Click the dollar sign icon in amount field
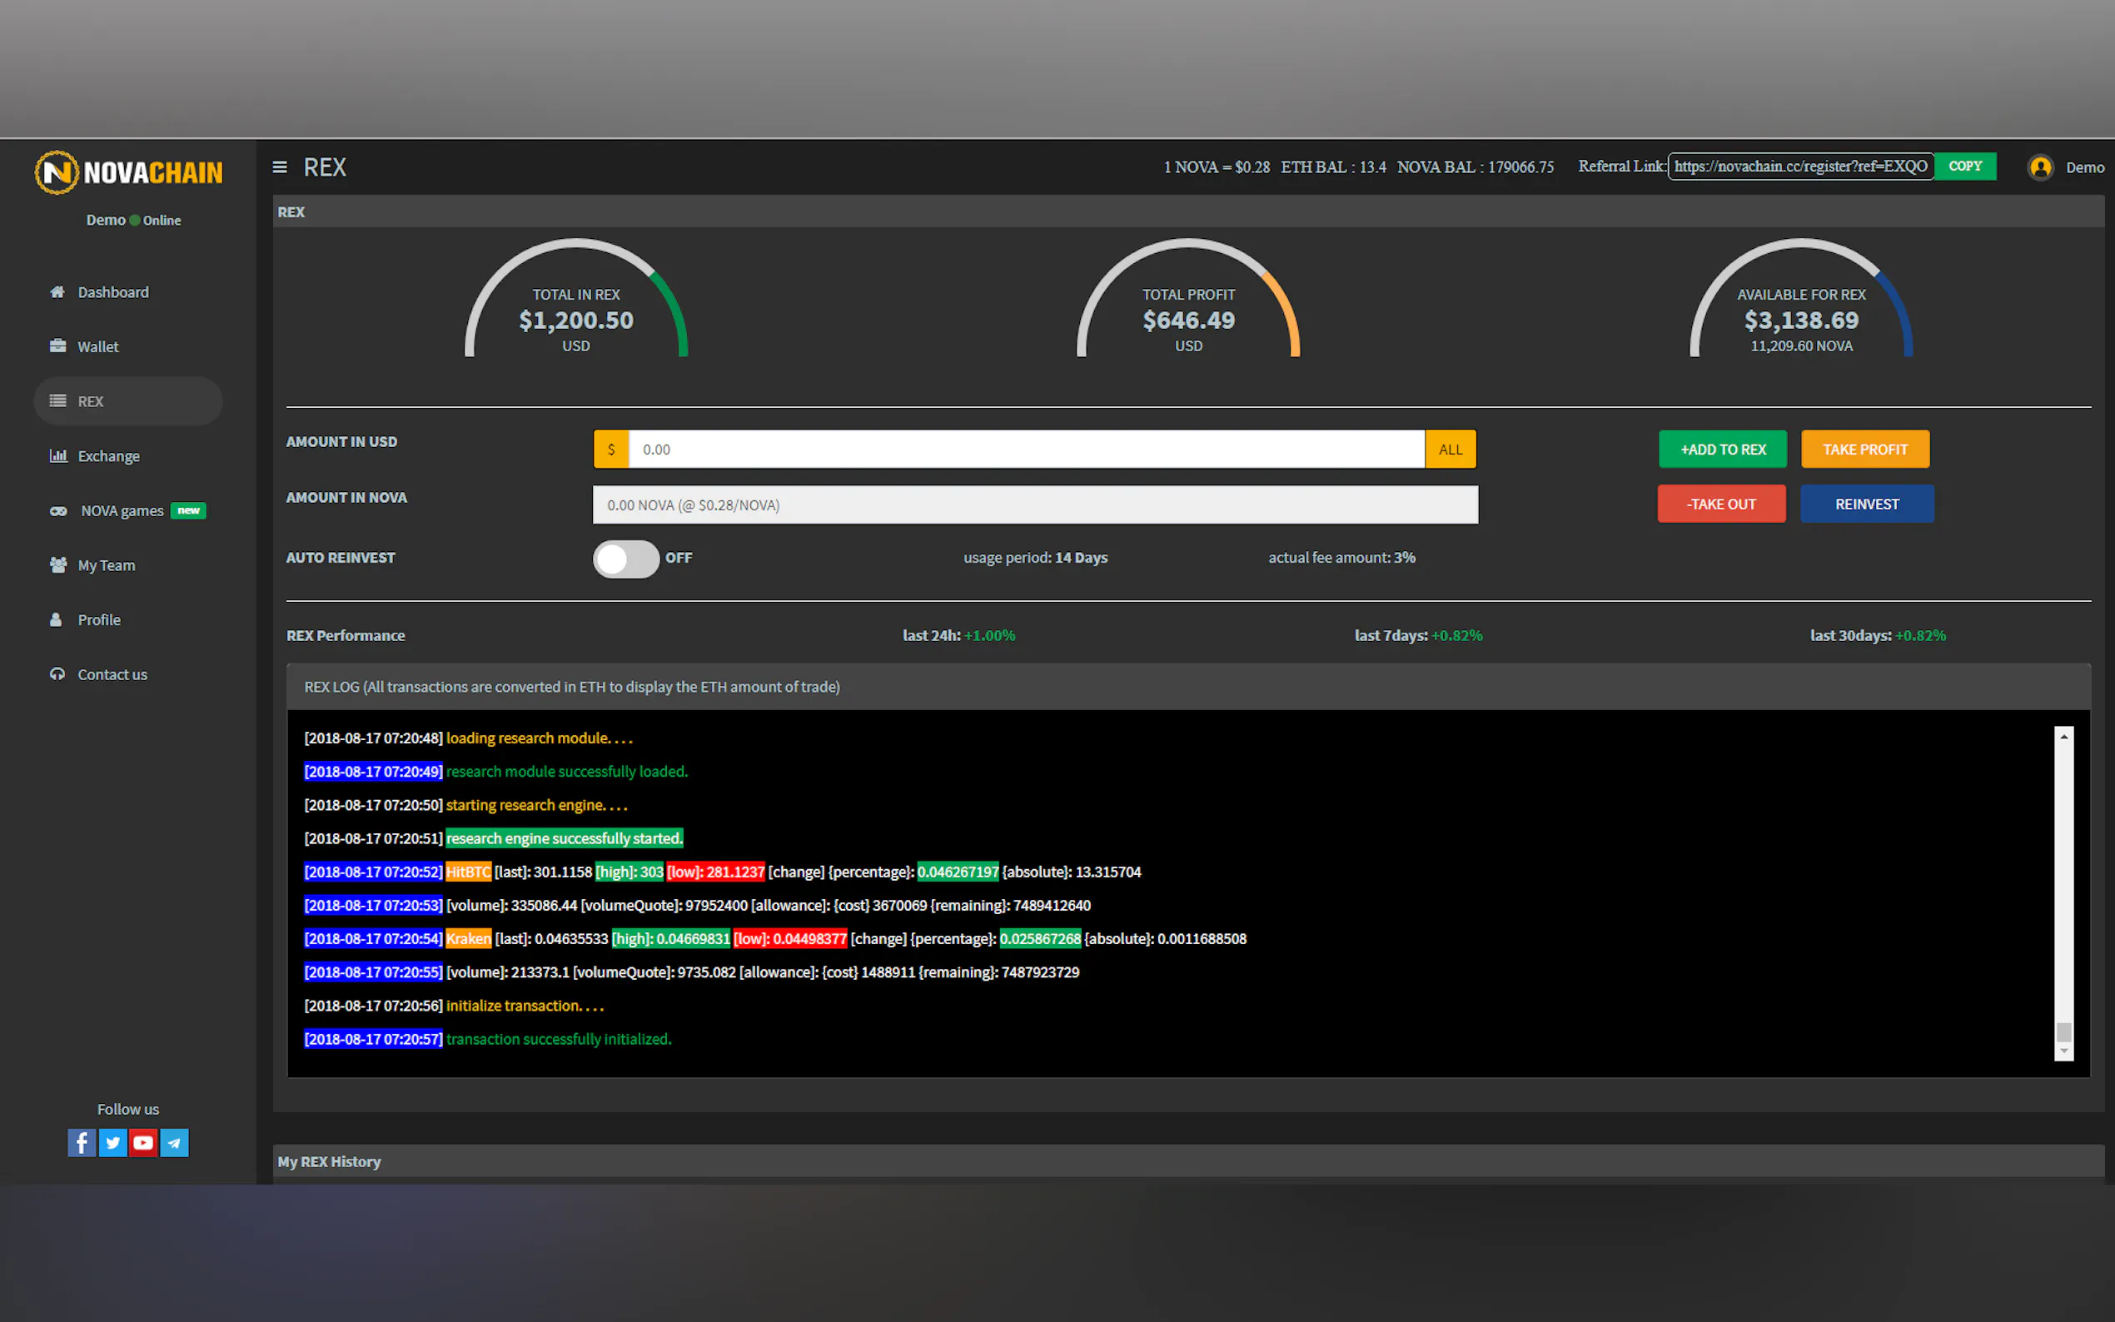This screenshot has height=1322, width=2115. 611,450
